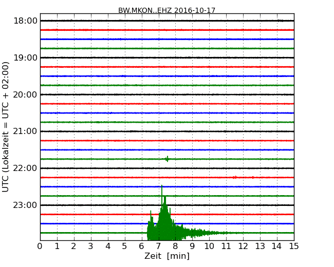This screenshot has width=334, height=267.
Task: Click the x-axis tick label 3
Action: tap(91, 246)
